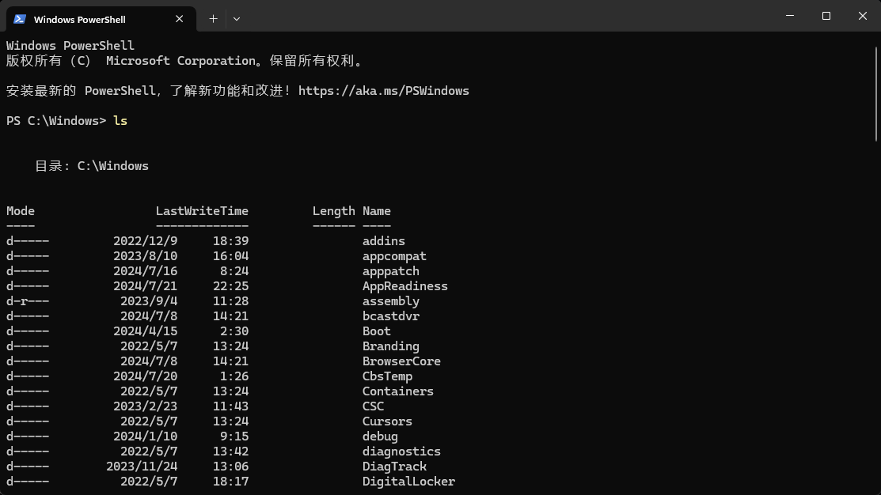Click the CbsTemp directory name
The height and width of the screenshot is (495, 881).
(387, 376)
